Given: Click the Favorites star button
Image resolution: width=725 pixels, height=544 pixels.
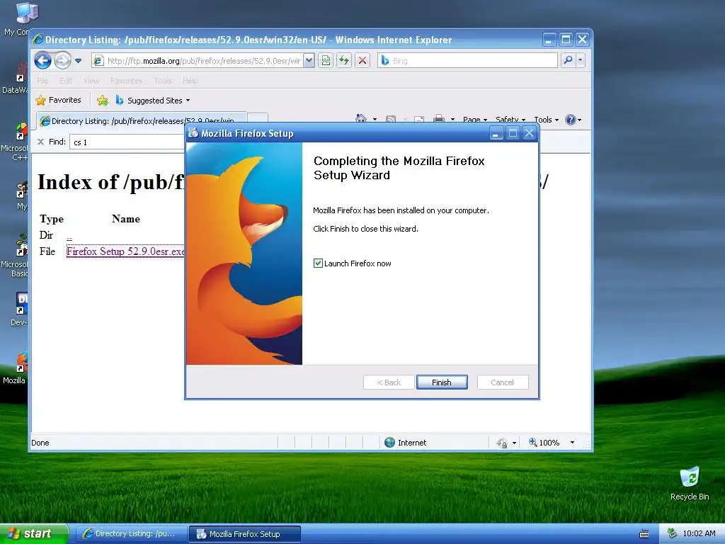Looking at the screenshot, I should click(58, 100).
